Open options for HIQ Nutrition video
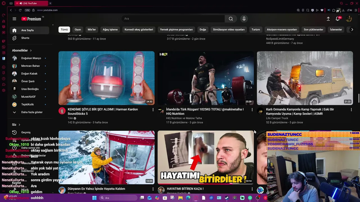 click(x=252, y=109)
